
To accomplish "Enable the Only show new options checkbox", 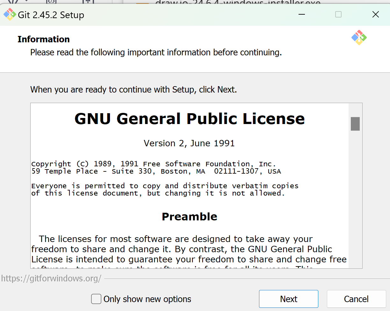I will [x=96, y=299].
